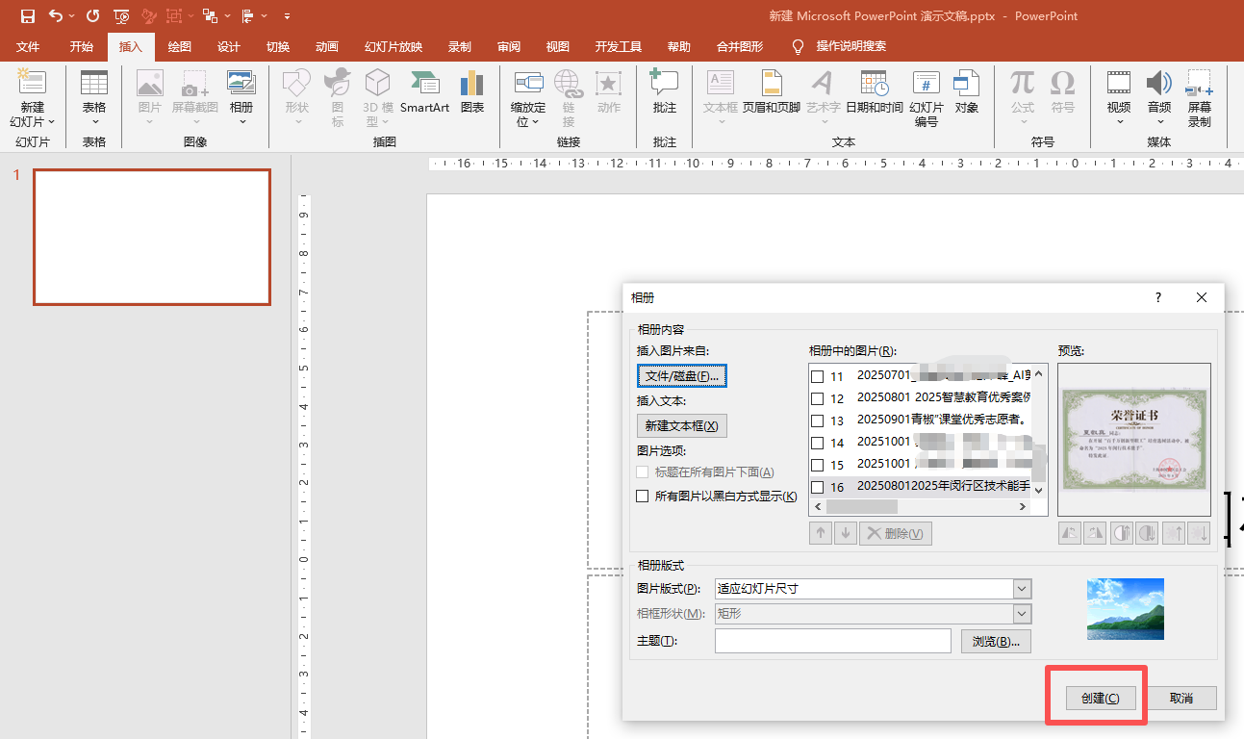Switch to the 动画 tab
1244x739 pixels.
click(x=326, y=46)
